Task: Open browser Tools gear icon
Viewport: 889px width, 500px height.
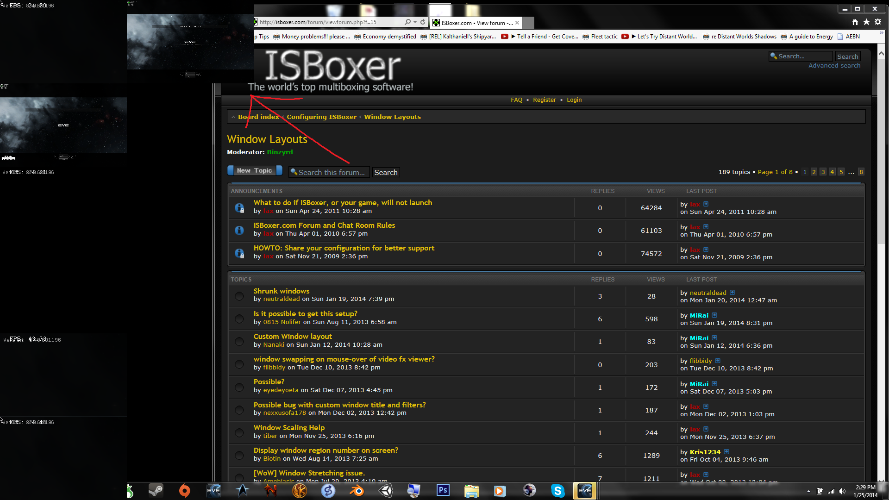Action: click(x=878, y=22)
